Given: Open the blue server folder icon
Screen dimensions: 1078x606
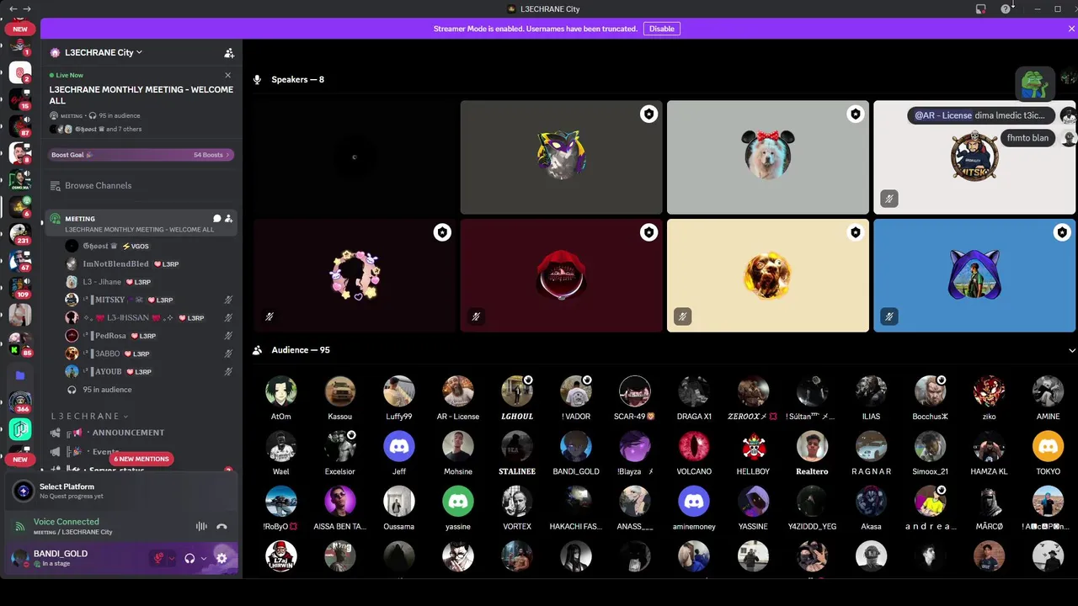Looking at the screenshot, I should tap(20, 375).
